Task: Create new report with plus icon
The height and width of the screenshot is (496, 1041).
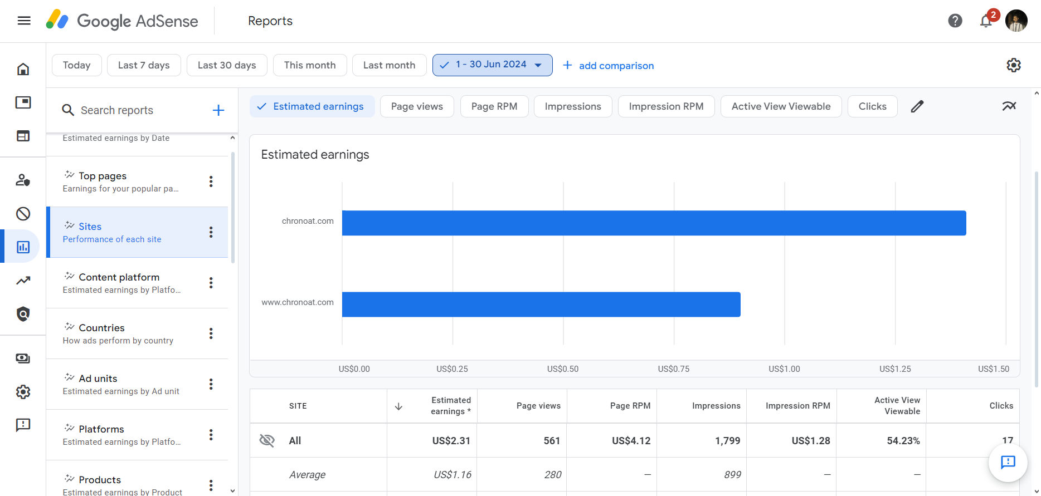Action: coord(218,110)
